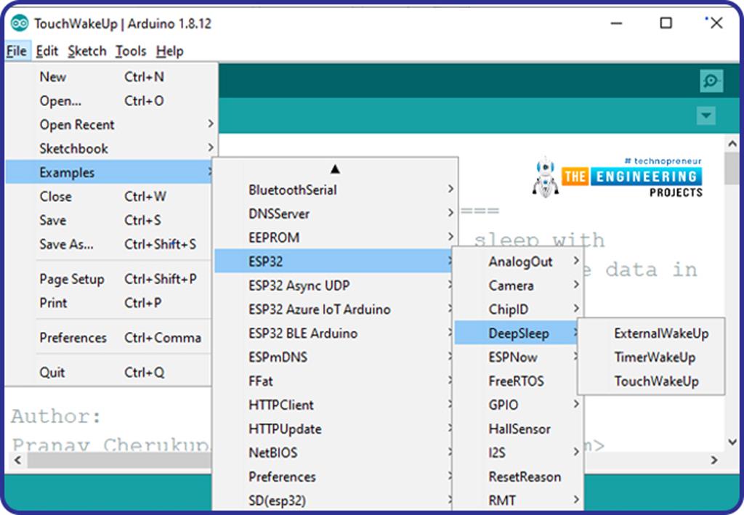Maximize the Arduino window

click(666, 23)
